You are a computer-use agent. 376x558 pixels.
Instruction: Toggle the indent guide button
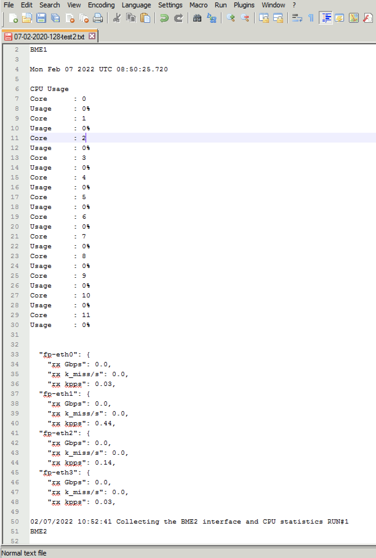[x=326, y=18]
